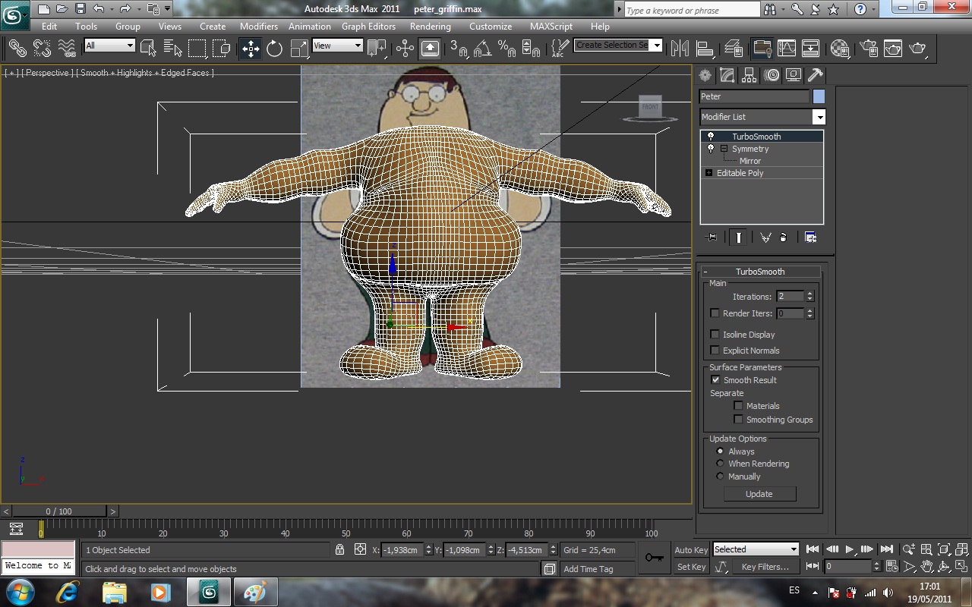This screenshot has width=972, height=607.
Task: Switch to the Motion command panel tab
Action: 772,75
